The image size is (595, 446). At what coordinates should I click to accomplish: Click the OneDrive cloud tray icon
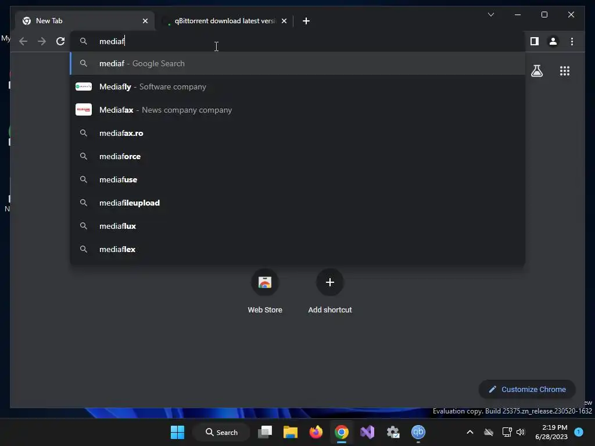(x=488, y=432)
